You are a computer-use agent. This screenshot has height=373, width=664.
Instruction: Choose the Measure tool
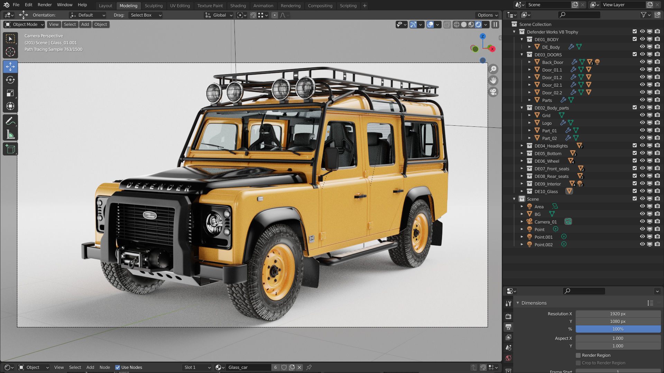point(10,134)
